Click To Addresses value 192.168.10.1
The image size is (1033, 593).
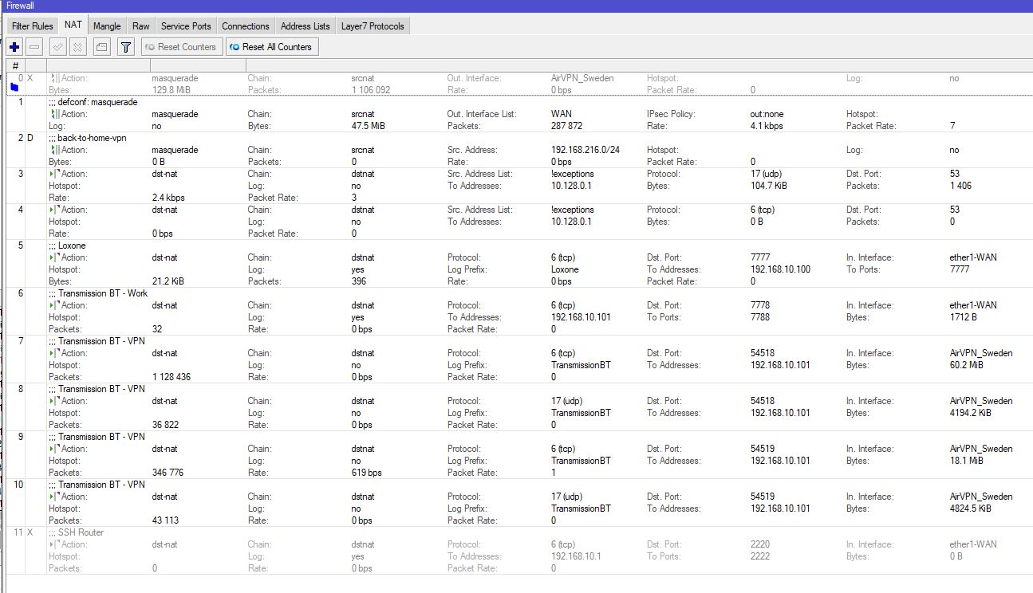click(x=577, y=556)
